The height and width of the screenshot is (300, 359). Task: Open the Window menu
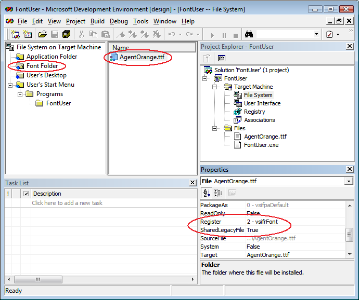pyautogui.click(x=165, y=21)
